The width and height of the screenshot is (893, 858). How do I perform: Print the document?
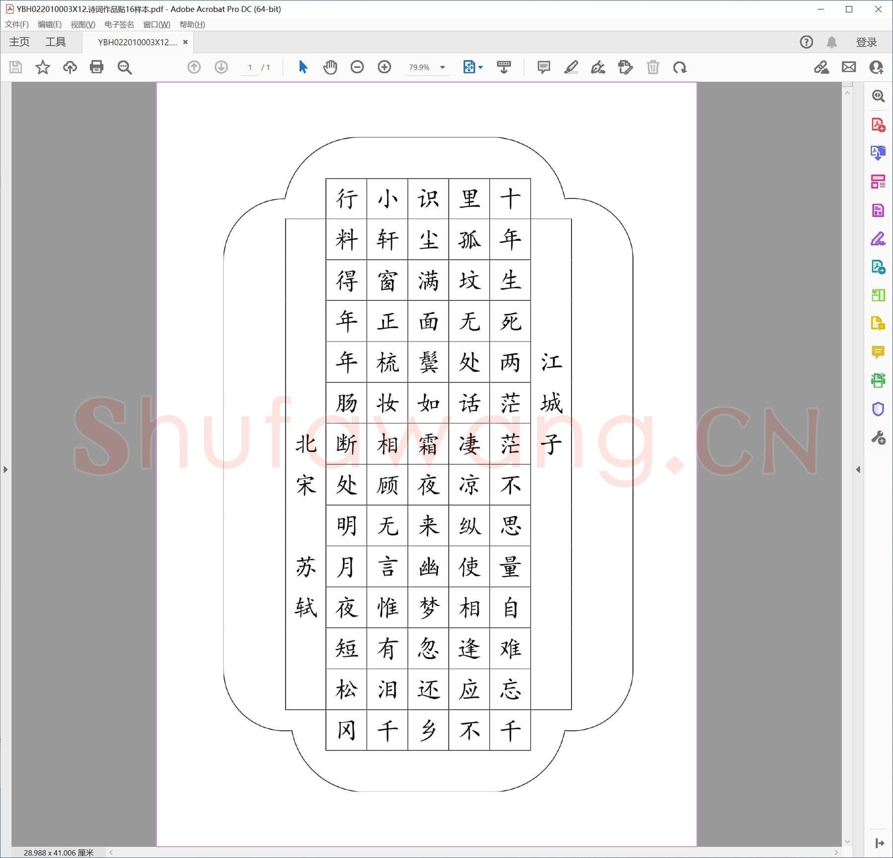(x=97, y=67)
